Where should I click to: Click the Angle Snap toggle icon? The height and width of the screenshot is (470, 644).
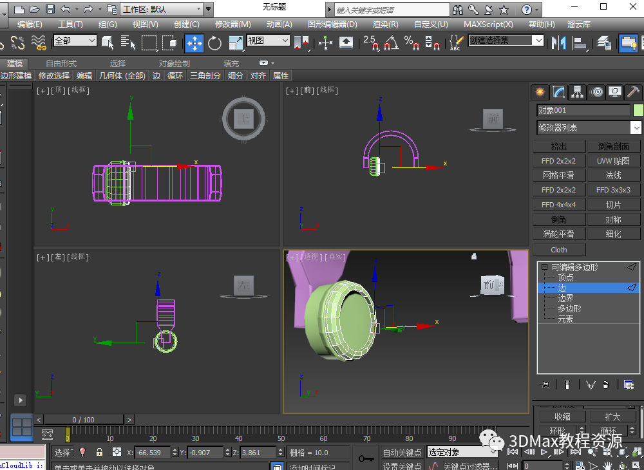pyautogui.click(x=390, y=43)
